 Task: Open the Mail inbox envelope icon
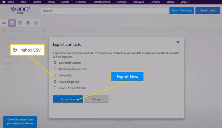4,23
